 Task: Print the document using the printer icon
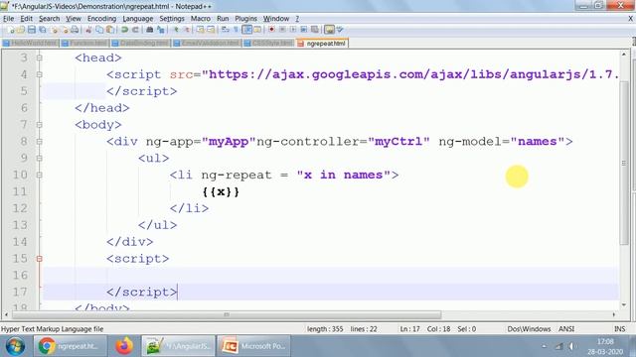coord(75,30)
